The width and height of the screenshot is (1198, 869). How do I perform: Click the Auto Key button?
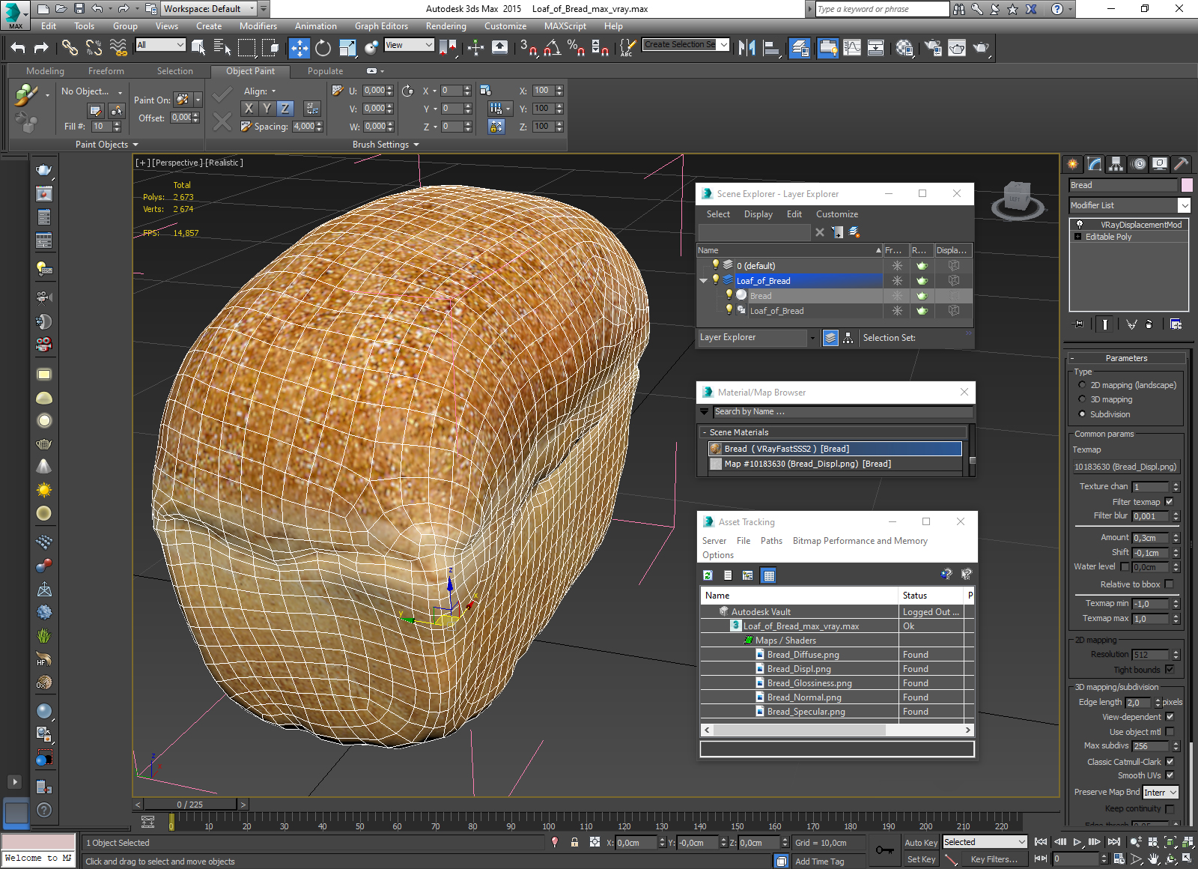pyautogui.click(x=921, y=843)
